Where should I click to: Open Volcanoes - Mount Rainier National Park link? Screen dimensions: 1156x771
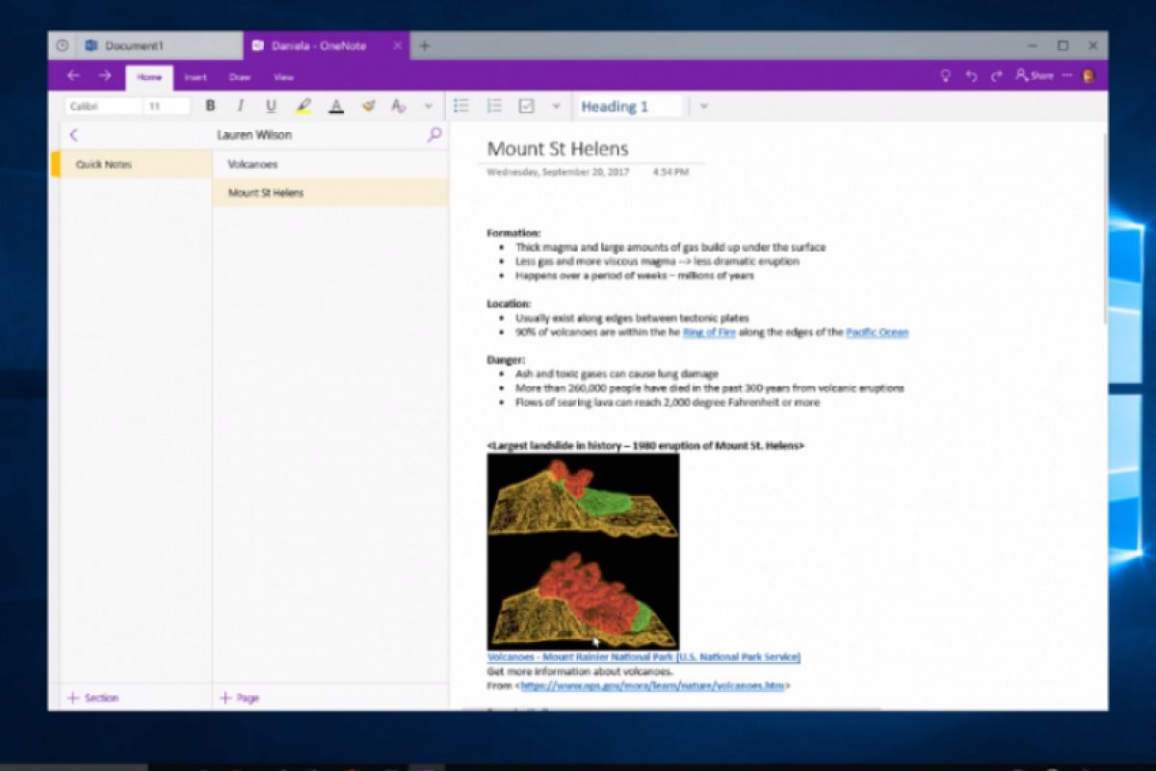point(644,657)
